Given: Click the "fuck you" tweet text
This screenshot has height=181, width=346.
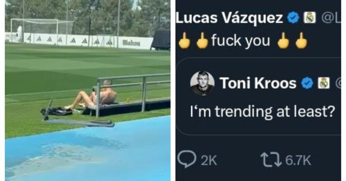Looking at the screenshot, I should tap(240, 41).
